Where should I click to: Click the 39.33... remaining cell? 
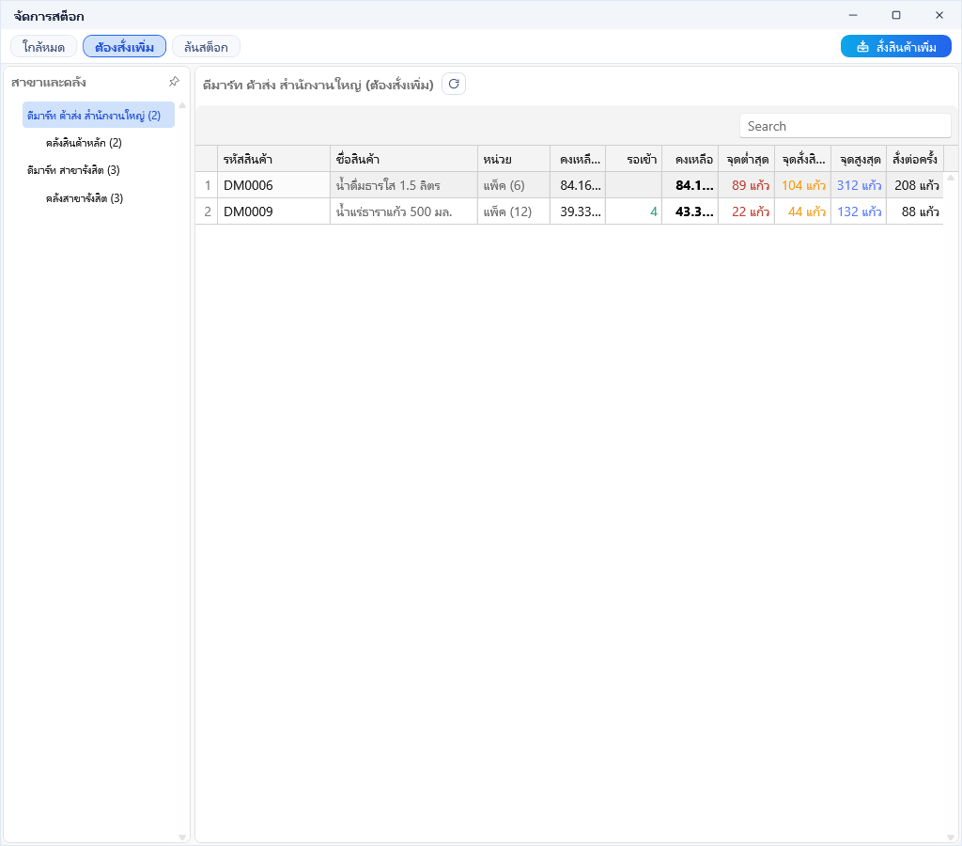tap(578, 211)
